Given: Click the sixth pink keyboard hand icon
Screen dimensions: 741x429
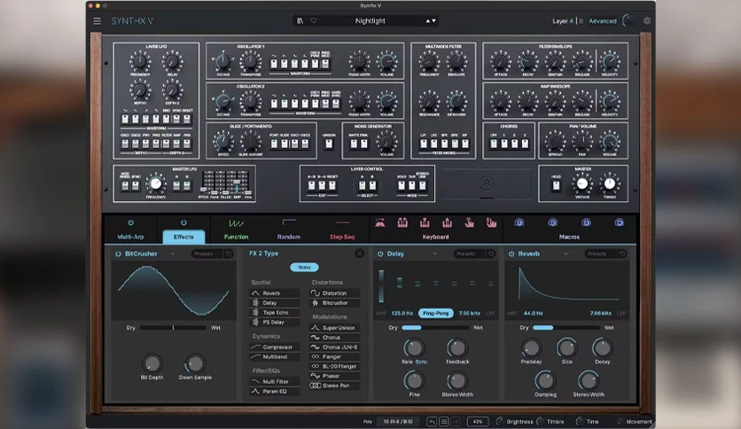Looking at the screenshot, I should point(491,222).
